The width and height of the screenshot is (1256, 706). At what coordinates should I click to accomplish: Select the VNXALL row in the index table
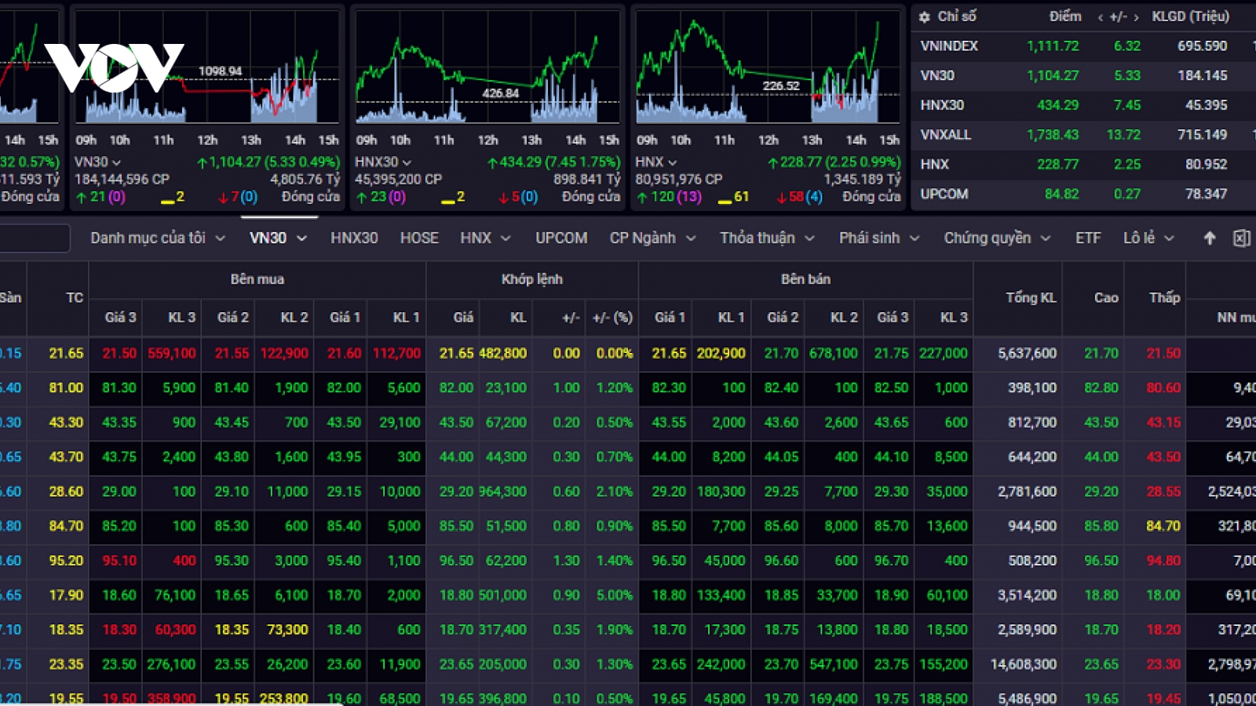point(1083,135)
